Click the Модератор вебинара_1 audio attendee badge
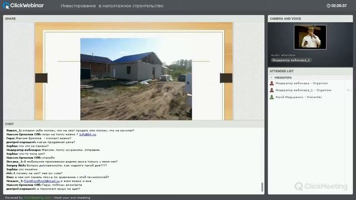This screenshot has height=200, width=356. [291, 60]
